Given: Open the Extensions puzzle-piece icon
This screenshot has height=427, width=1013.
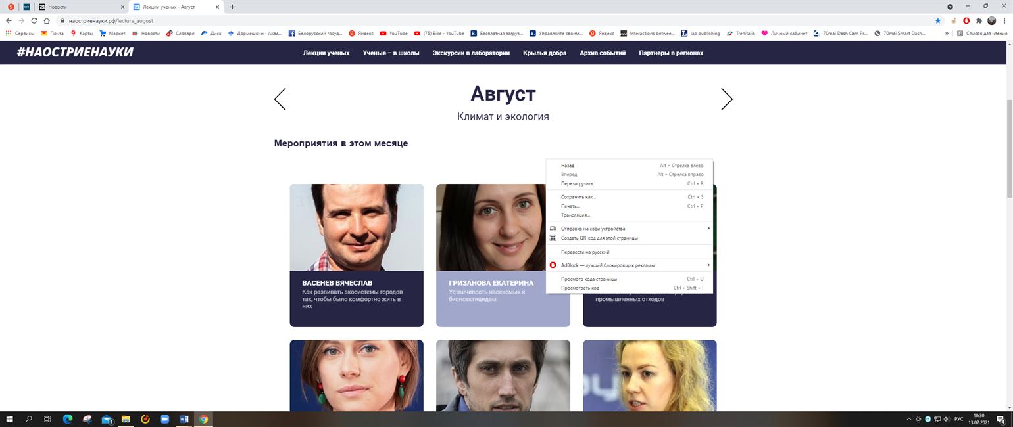Looking at the screenshot, I should click(979, 20).
